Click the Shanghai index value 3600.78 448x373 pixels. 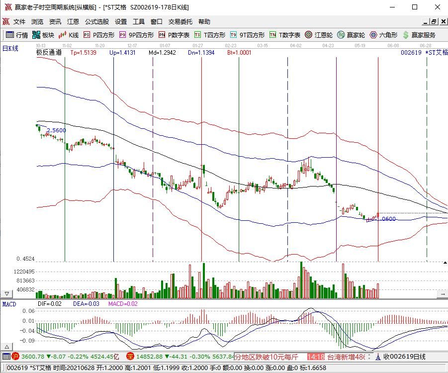click(x=33, y=357)
